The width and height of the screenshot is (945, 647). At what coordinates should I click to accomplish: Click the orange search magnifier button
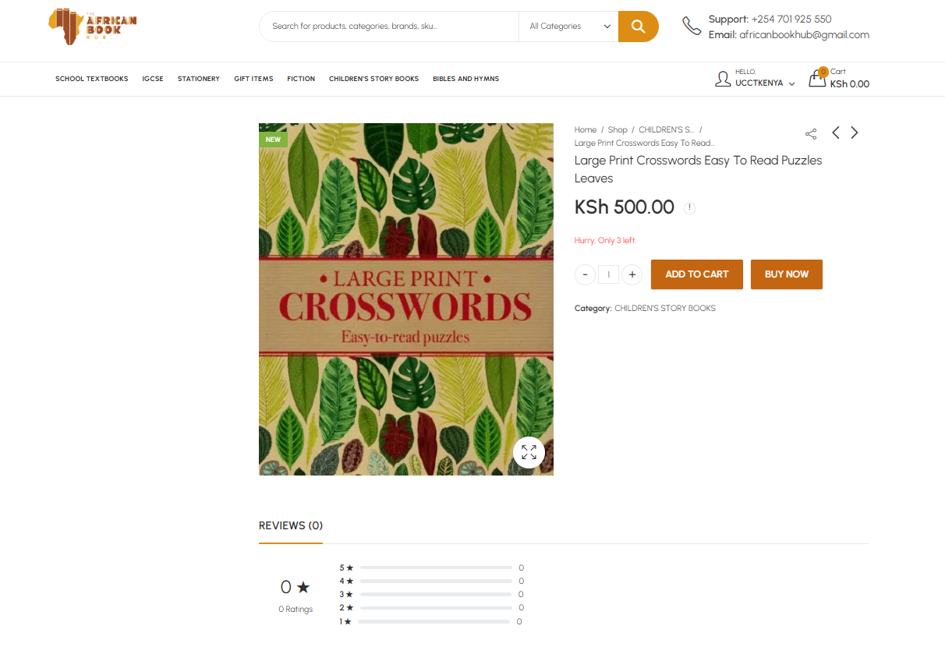point(638,27)
